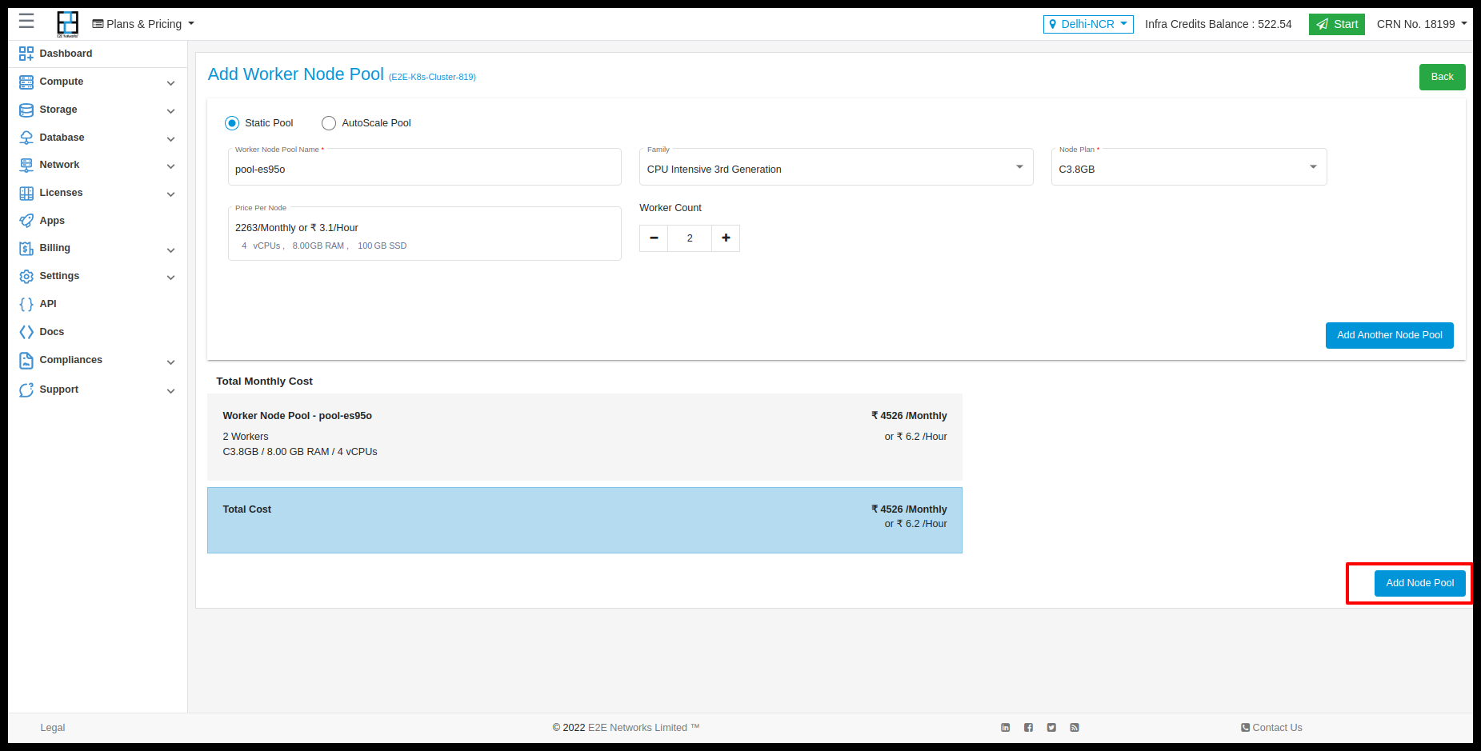This screenshot has width=1481, height=751.
Task: Click 'Worker Node Pool - pool-es95o' summary row
Action: pyautogui.click(x=585, y=437)
